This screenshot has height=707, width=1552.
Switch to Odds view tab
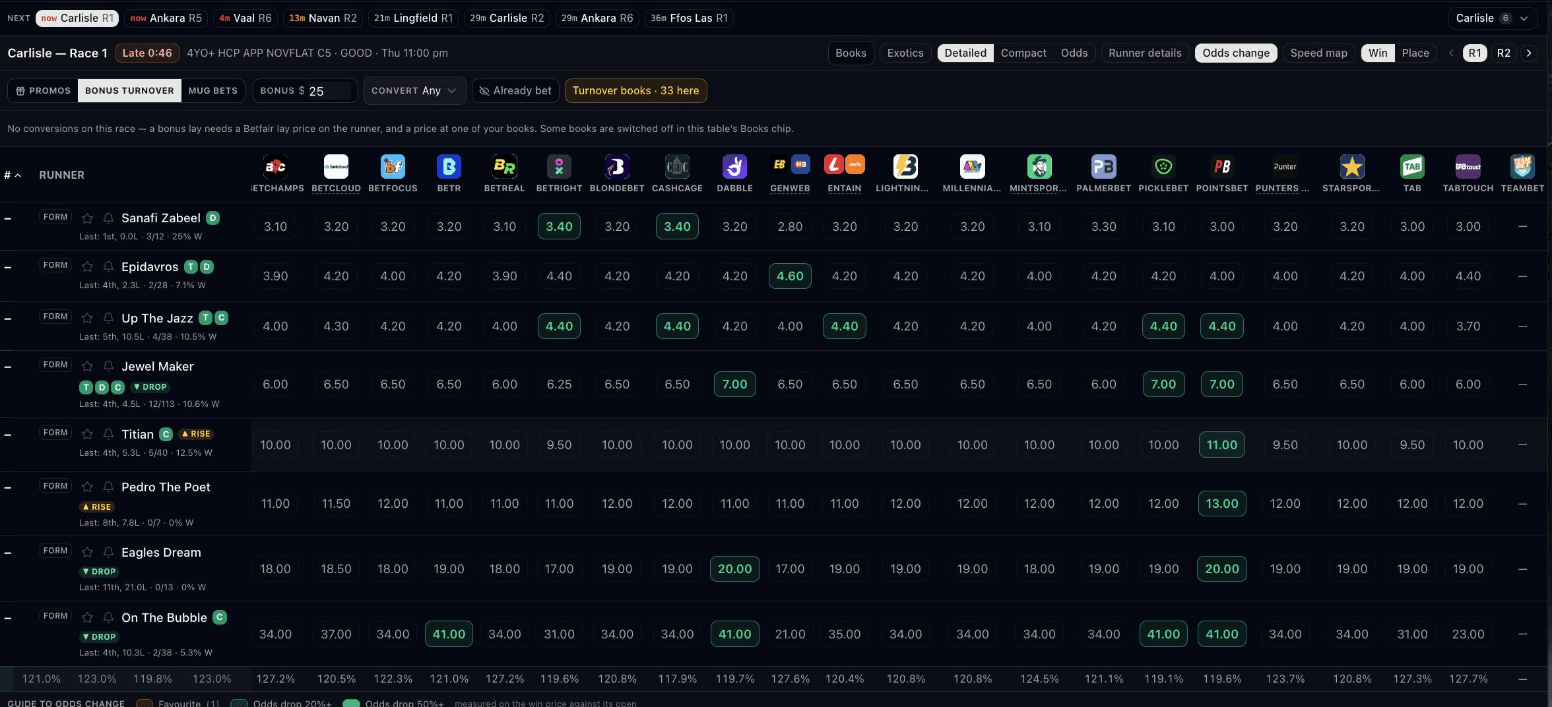[1074, 53]
